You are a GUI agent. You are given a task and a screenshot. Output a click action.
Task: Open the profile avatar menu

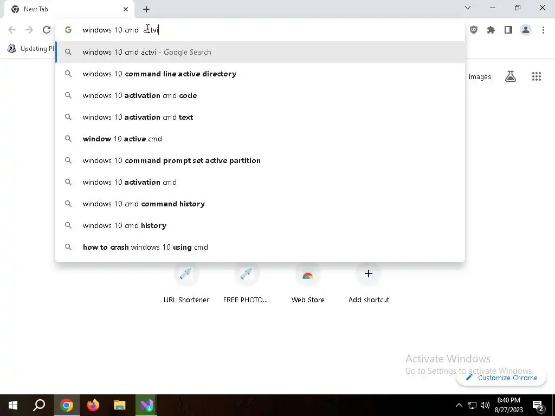click(x=526, y=30)
